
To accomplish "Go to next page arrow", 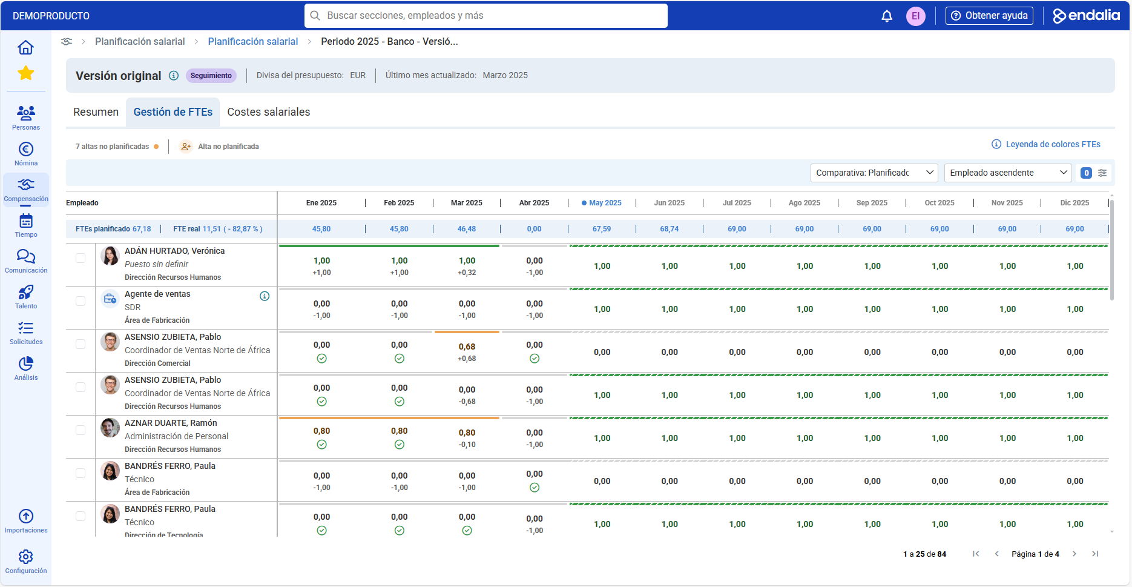I will tap(1074, 554).
